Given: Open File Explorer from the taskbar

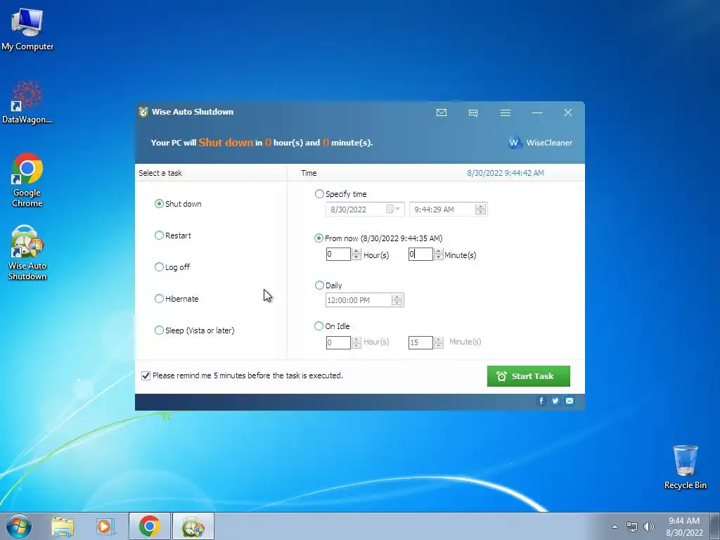Looking at the screenshot, I should 63,526.
